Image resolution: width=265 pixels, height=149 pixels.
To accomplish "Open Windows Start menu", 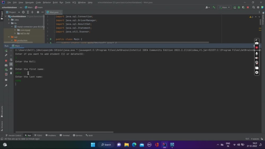I will (93, 145).
